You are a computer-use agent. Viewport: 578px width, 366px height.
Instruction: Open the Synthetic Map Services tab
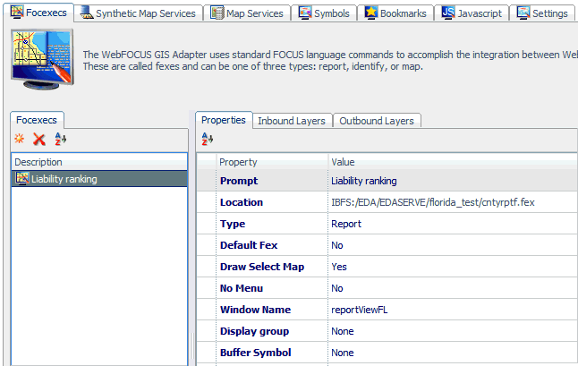click(x=137, y=13)
